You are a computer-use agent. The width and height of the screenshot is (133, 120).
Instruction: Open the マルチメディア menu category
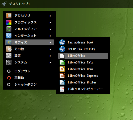click(x=29, y=29)
